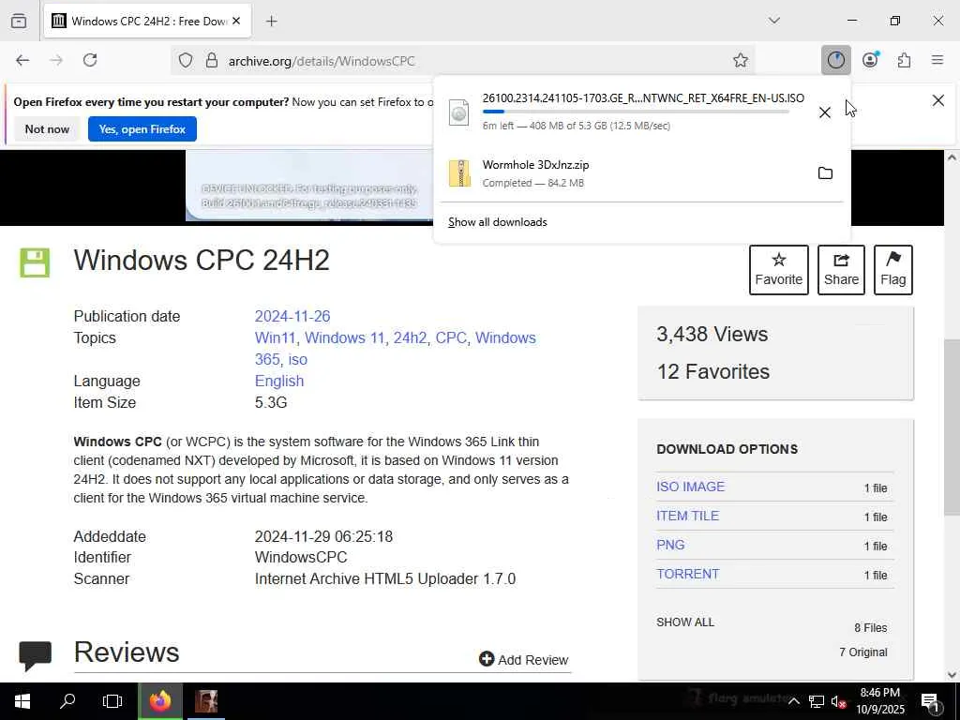Click Add Review
The height and width of the screenshot is (720, 960).
coord(523,659)
